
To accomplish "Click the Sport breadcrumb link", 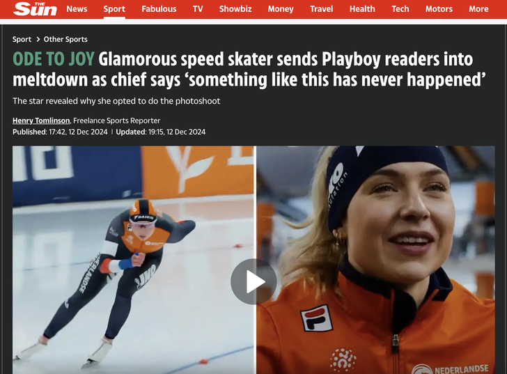I will (x=22, y=40).
